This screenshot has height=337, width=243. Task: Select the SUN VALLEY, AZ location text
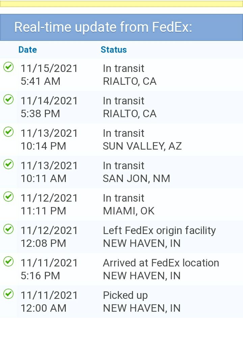click(142, 146)
